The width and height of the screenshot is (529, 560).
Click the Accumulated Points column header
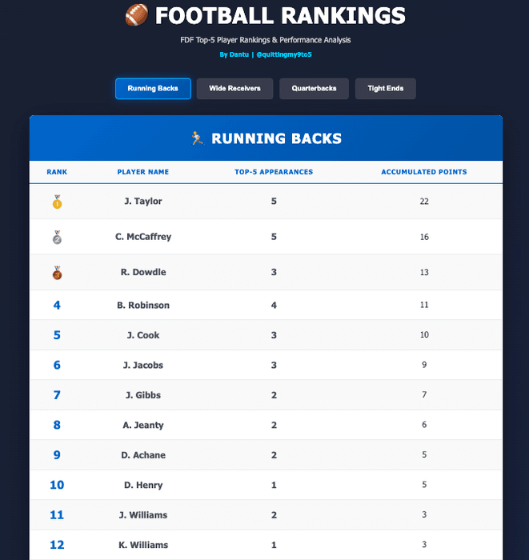[x=424, y=172]
